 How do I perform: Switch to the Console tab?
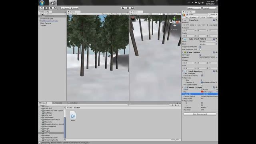[x=59, y=103]
